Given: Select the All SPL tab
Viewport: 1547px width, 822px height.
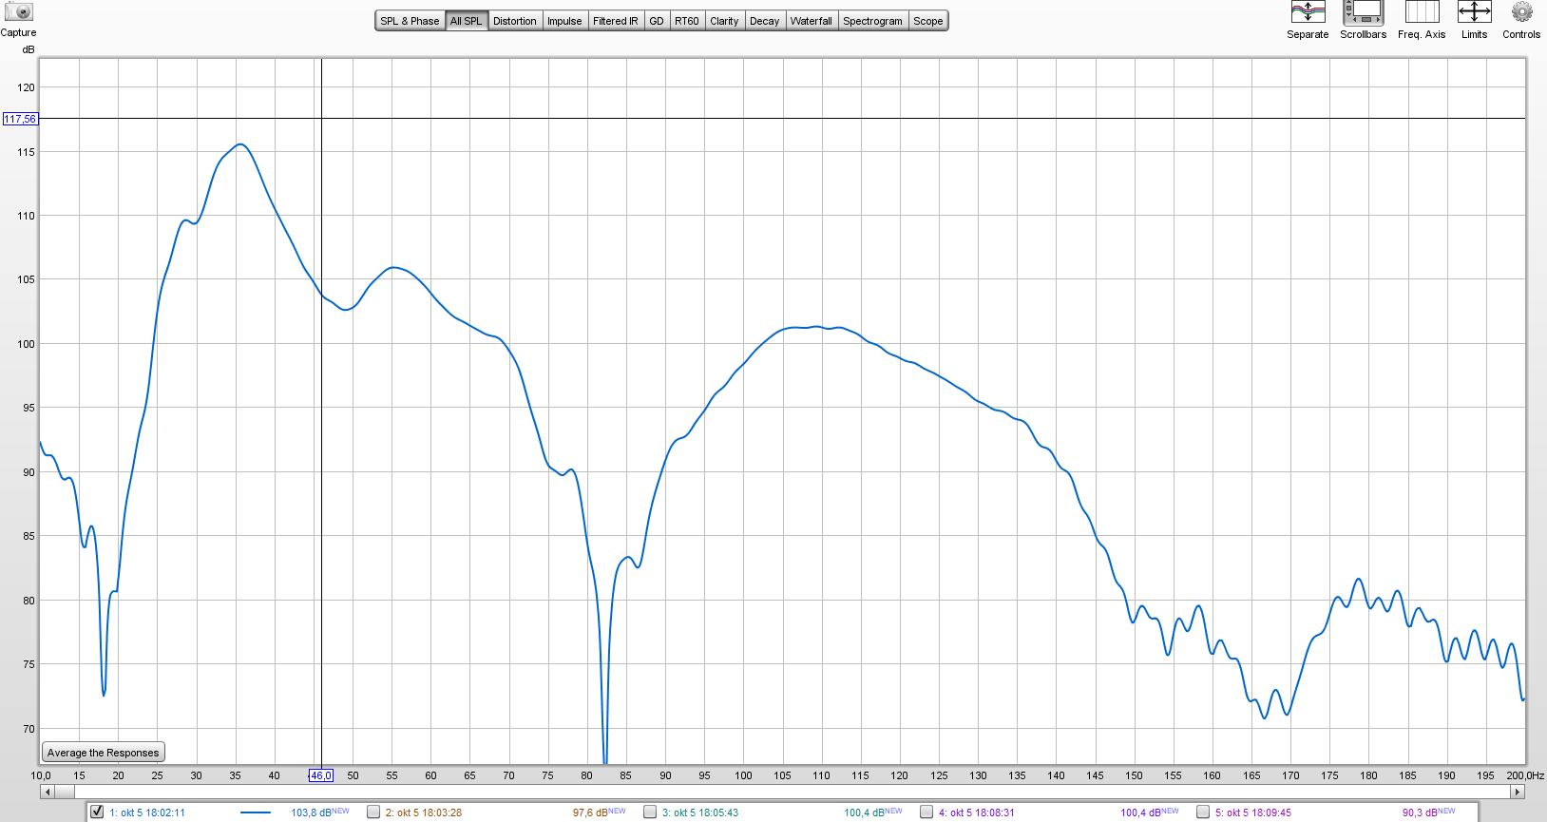Looking at the screenshot, I should click(x=466, y=21).
